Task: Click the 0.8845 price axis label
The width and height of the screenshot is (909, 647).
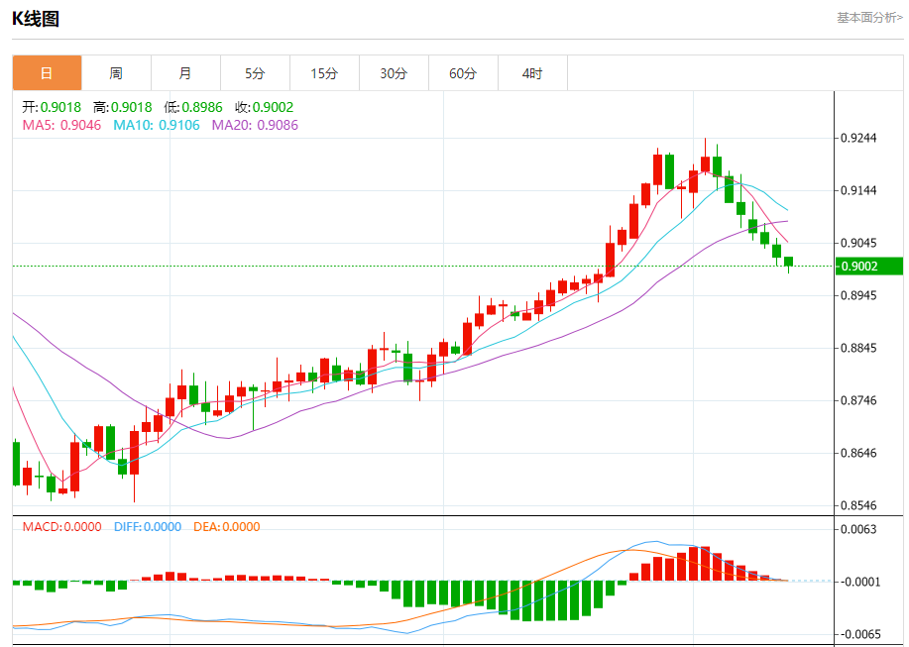Action: 858,348
